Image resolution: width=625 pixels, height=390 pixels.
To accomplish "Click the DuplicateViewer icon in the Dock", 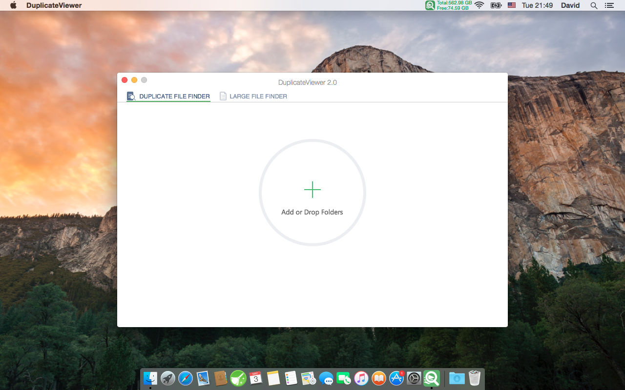I will point(432,378).
